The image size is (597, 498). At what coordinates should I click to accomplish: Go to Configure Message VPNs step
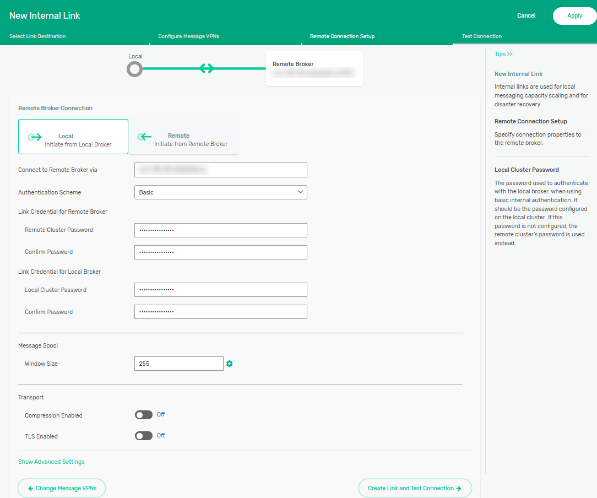tap(189, 36)
